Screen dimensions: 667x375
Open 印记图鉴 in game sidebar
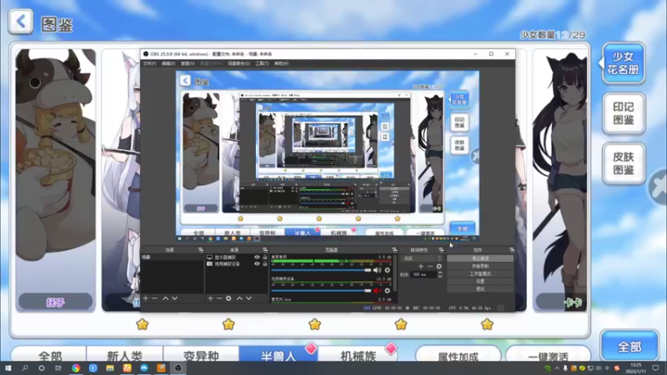[x=624, y=113]
